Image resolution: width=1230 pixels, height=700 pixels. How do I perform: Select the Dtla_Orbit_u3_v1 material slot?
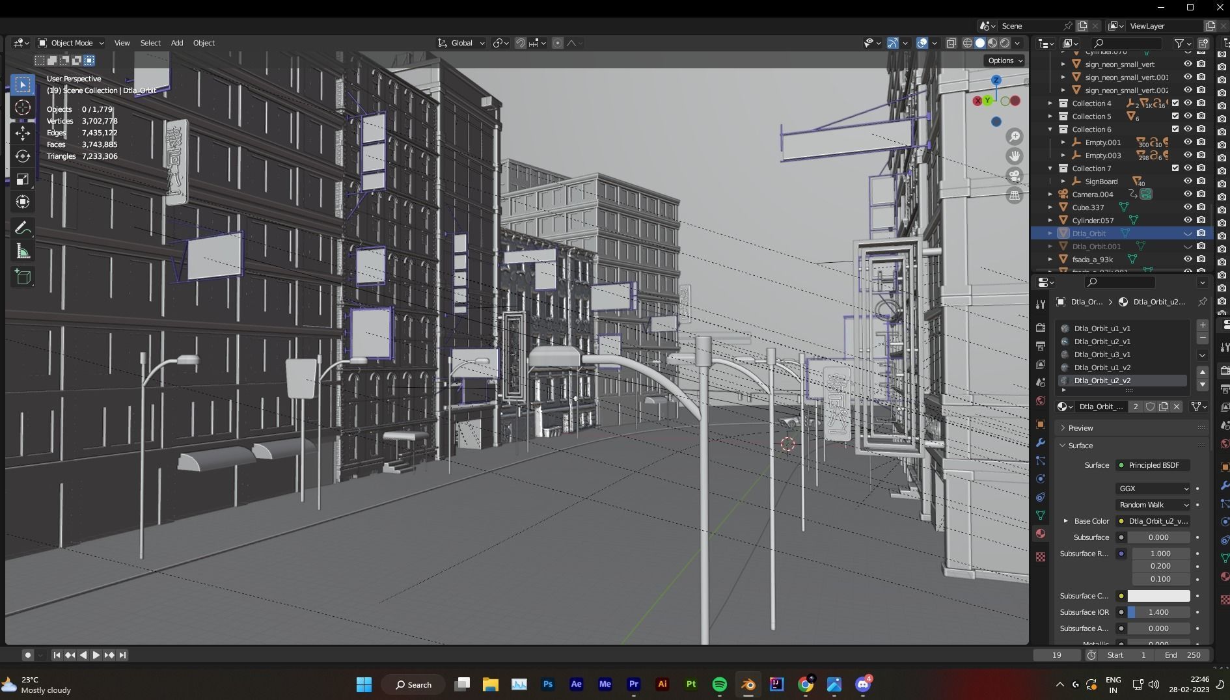[x=1123, y=355]
